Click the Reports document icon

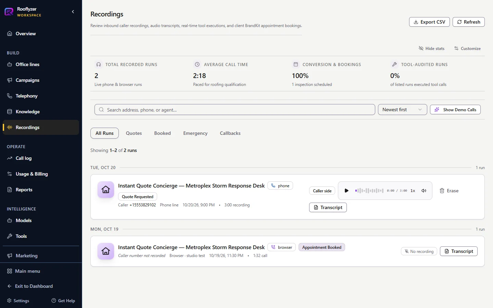(10, 190)
